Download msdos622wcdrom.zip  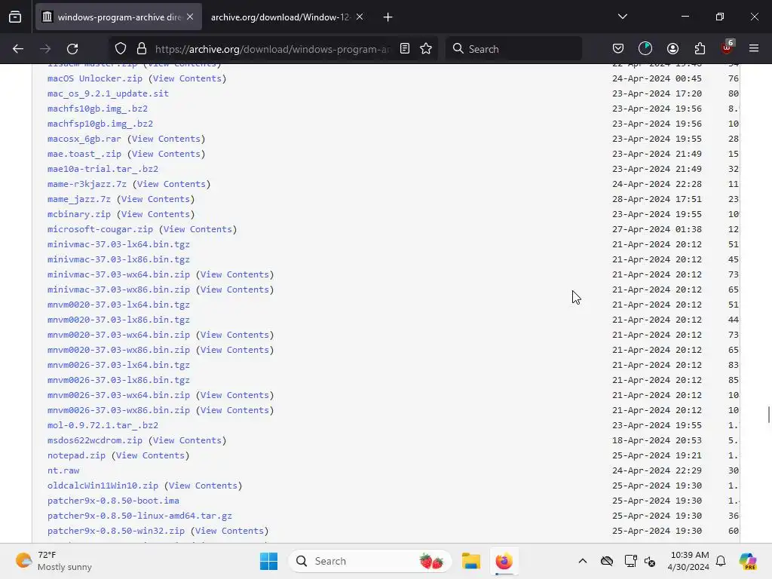click(x=95, y=440)
